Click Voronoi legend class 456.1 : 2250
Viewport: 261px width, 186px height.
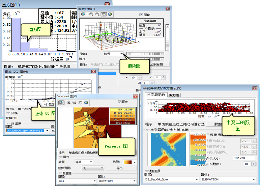point(123,123)
